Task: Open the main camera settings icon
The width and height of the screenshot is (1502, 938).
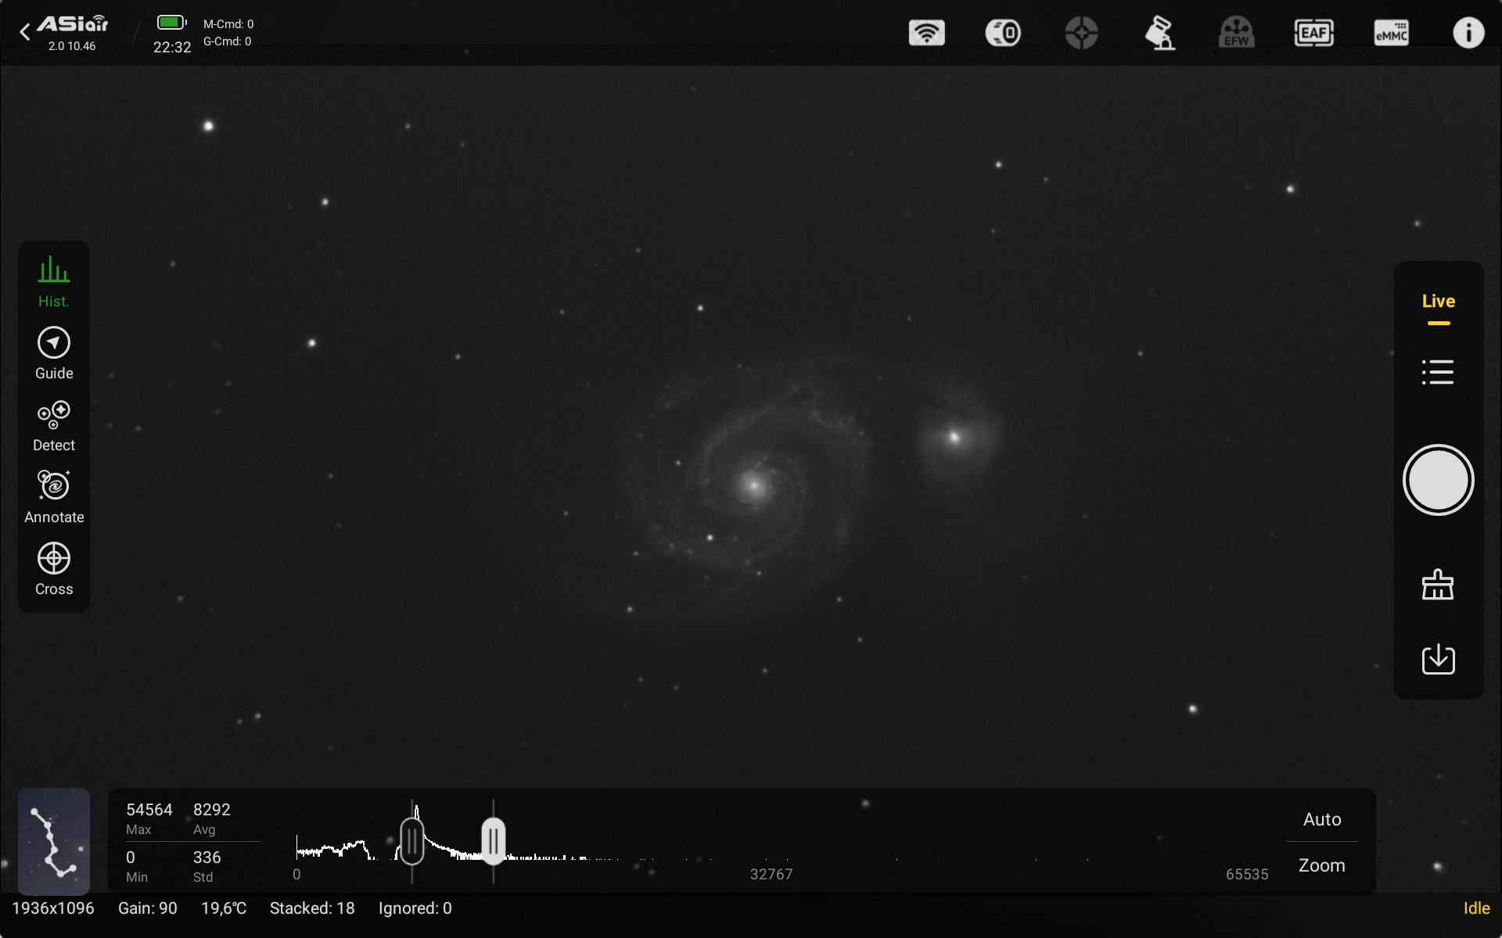Action: coord(1003,33)
